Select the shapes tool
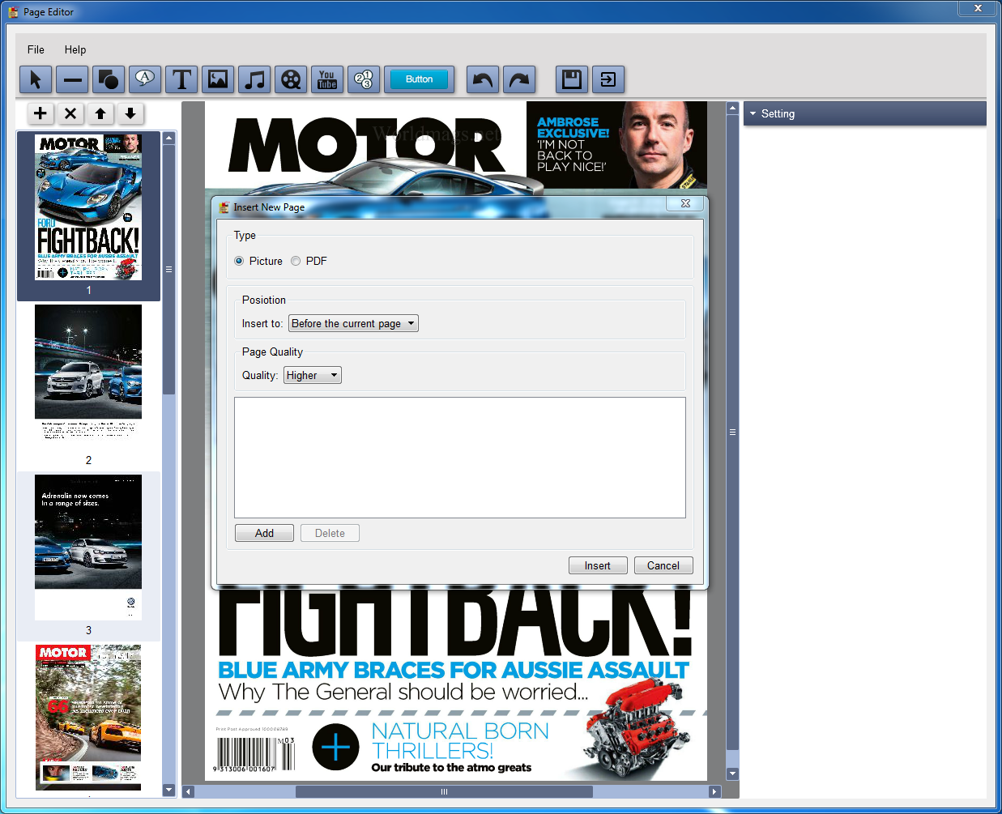Viewport: 1002px width, 814px height. point(109,79)
